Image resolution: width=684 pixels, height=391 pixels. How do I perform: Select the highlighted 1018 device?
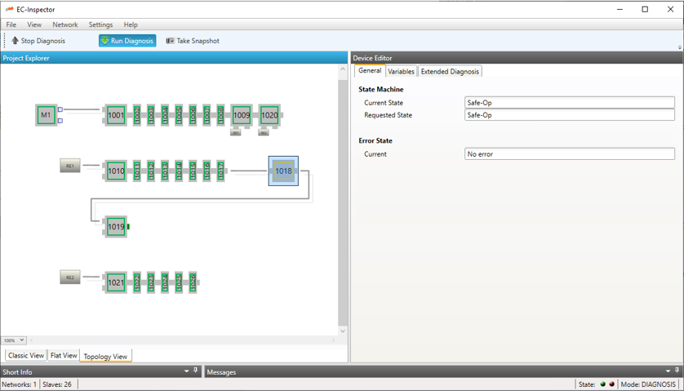[x=283, y=171]
